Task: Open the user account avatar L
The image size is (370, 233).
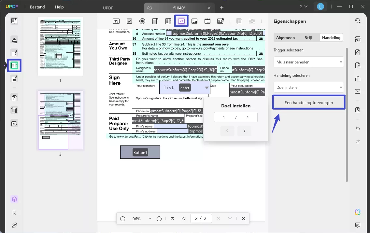Action: pos(320,7)
